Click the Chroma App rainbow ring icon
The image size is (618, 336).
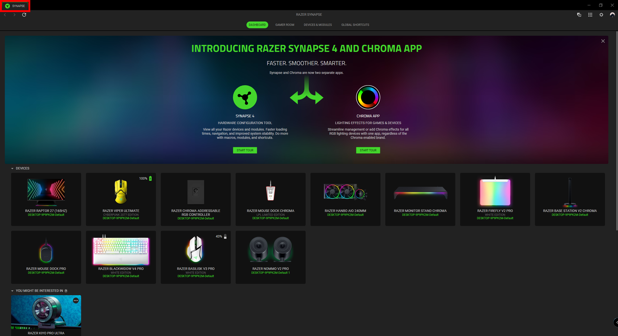(x=368, y=97)
